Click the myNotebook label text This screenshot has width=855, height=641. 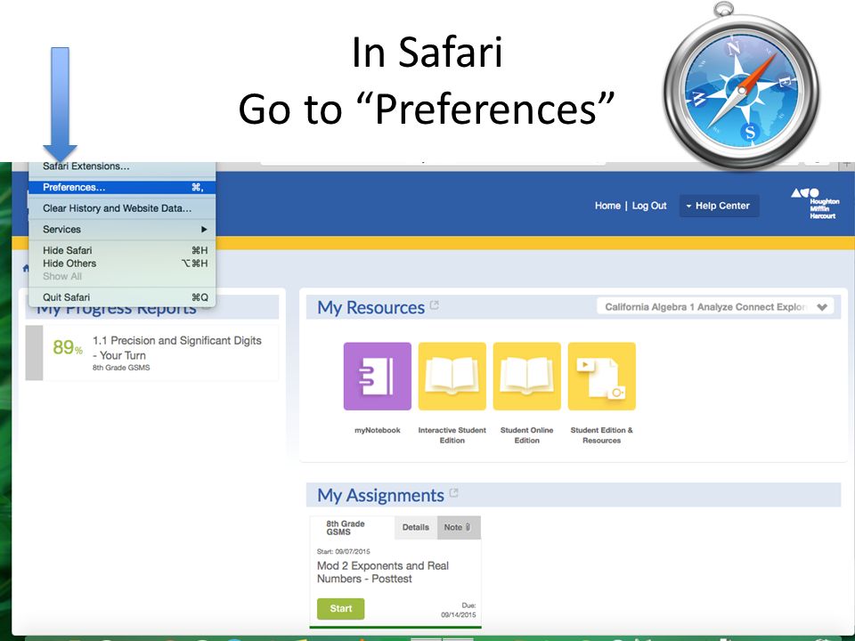click(x=378, y=430)
